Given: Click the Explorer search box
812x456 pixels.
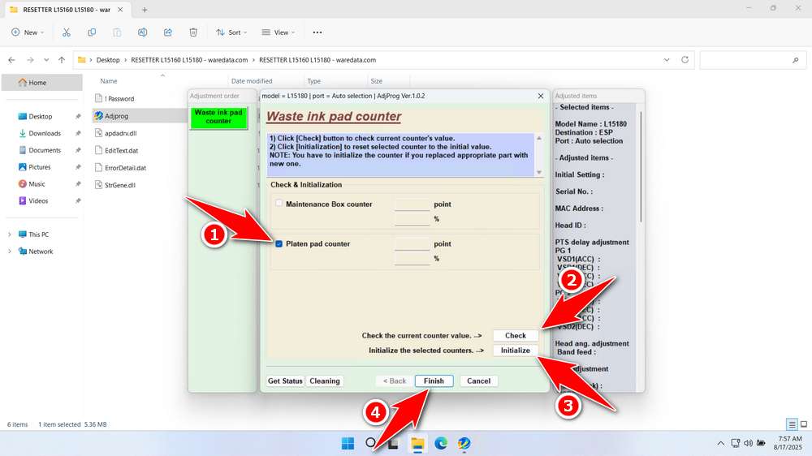Looking at the screenshot, I should click(752, 60).
